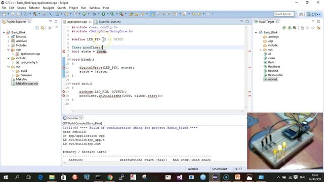Screen dimensions: 324x182
Task: Switch to the Makefile-user.mk editor tab
Action: pos(107,22)
